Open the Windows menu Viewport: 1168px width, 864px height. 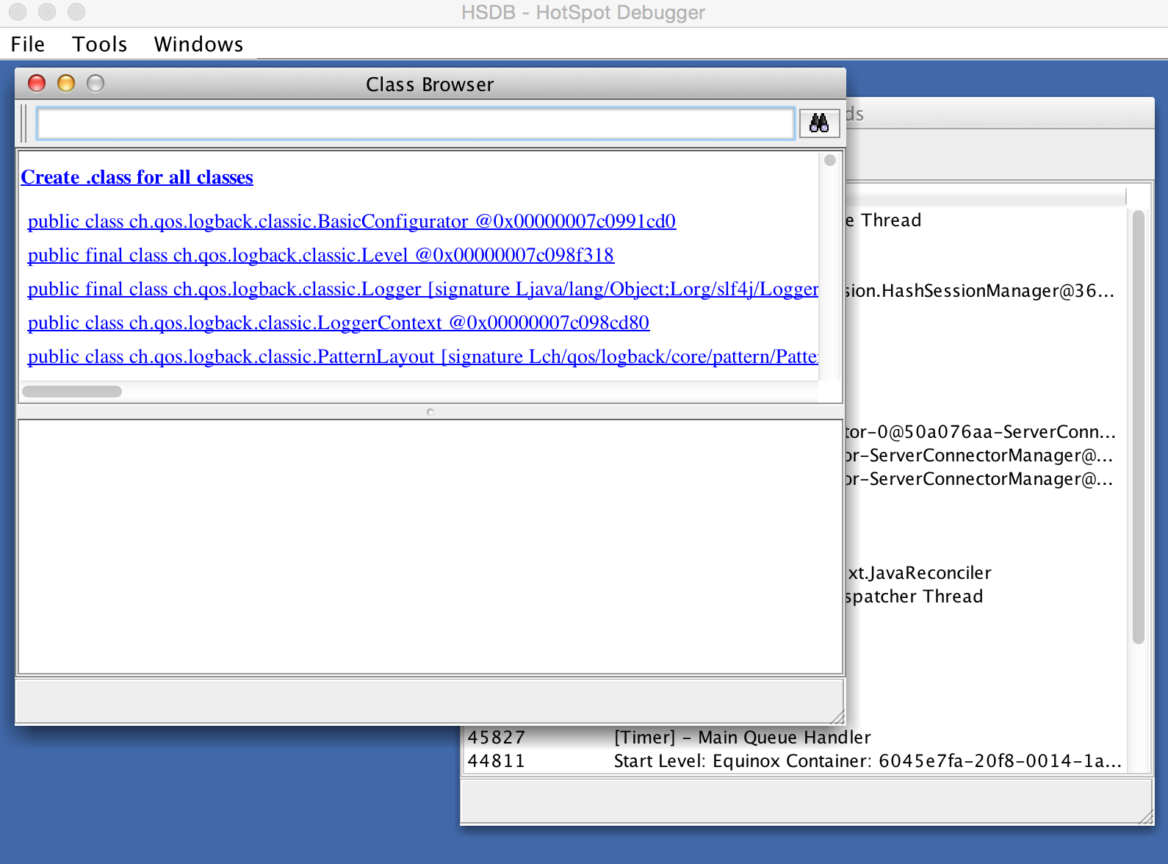(198, 44)
